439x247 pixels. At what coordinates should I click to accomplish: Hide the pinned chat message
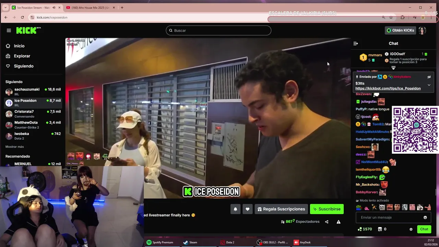pyautogui.click(x=429, y=77)
